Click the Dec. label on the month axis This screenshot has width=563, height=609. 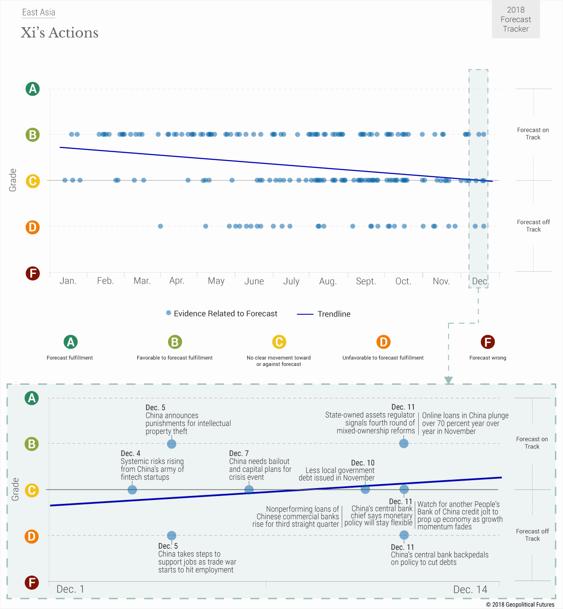pyautogui.click(x=480, y=281)
